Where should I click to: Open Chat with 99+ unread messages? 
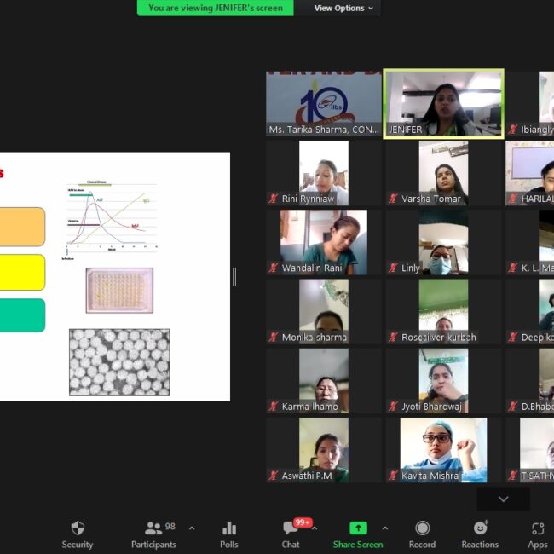[x=291, y=528]
